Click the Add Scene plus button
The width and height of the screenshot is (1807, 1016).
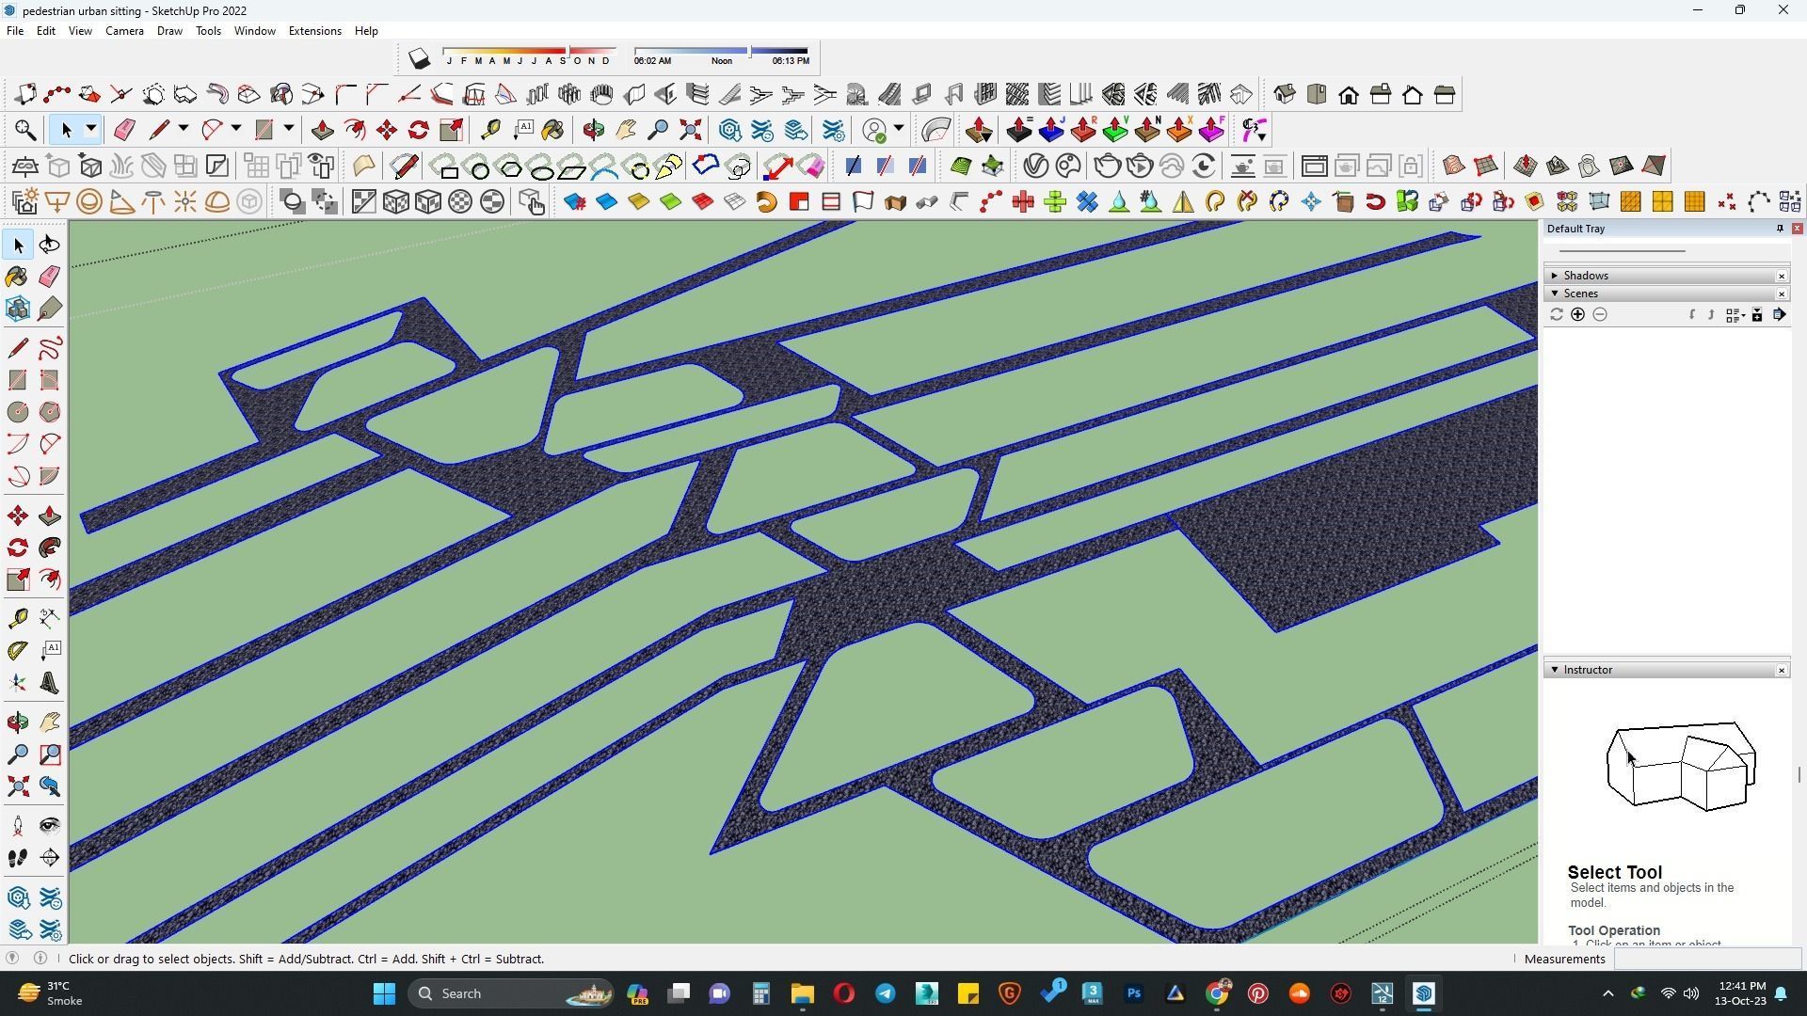(x=1577, y=315)
